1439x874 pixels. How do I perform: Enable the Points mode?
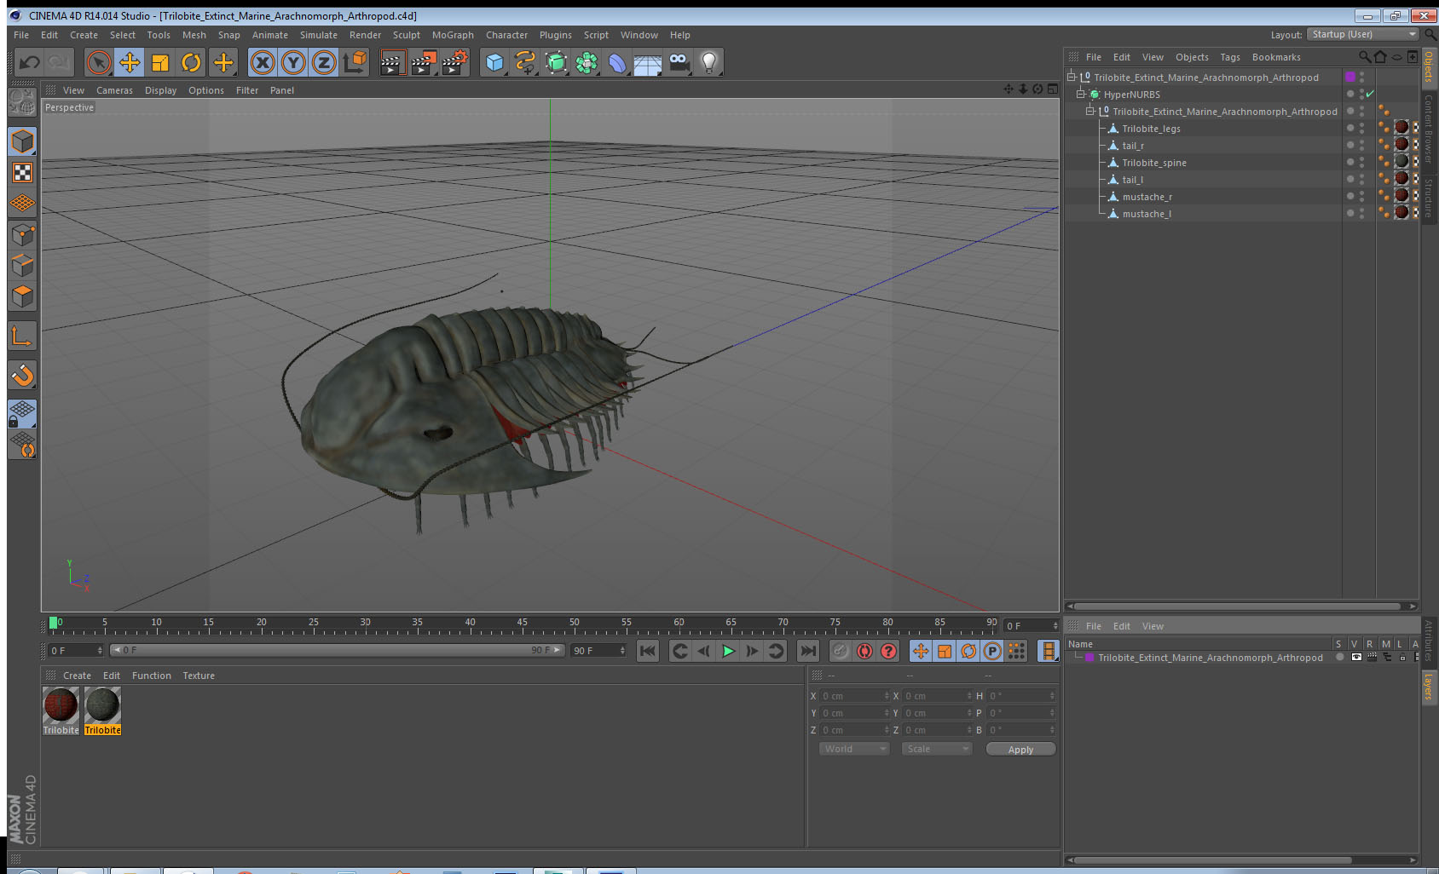pos(22,234)
